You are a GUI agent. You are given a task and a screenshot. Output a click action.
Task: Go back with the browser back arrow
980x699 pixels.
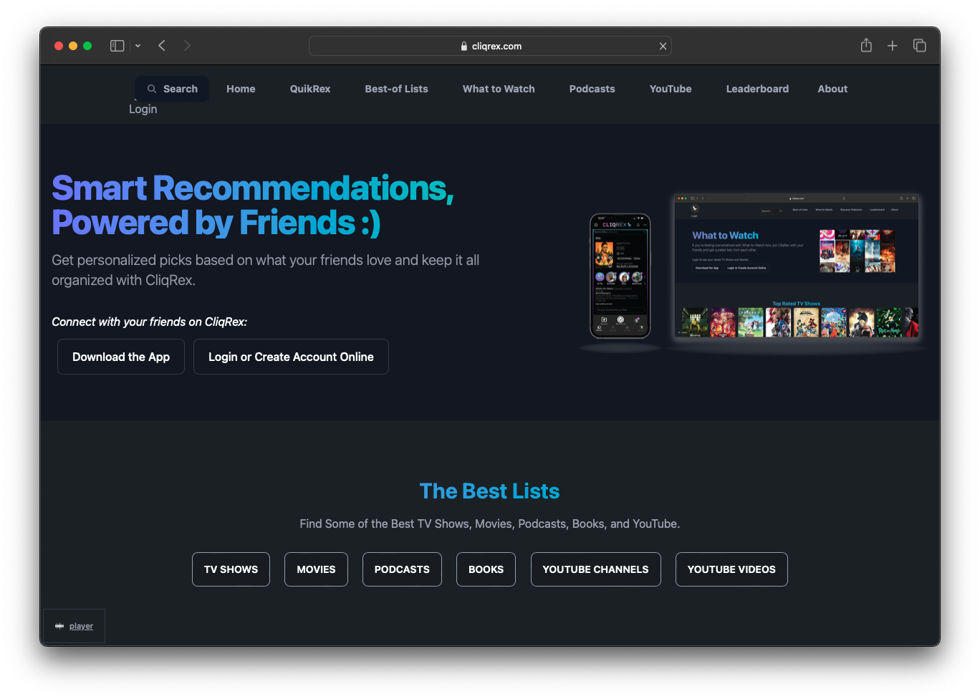coord(162,46)
